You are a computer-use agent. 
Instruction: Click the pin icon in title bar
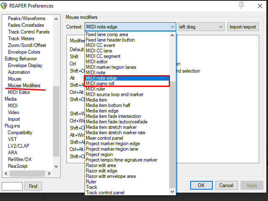241,5
